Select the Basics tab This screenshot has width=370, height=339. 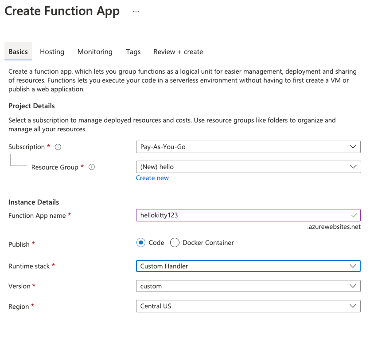point(18,52)
